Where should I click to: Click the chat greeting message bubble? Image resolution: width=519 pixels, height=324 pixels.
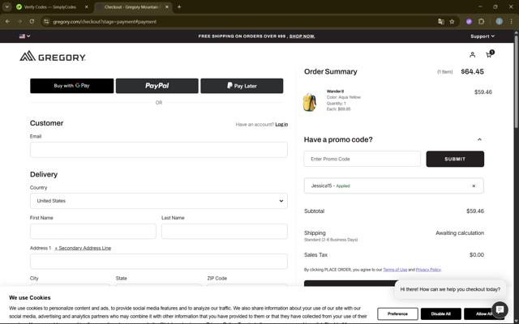click(x=450, y=289)
